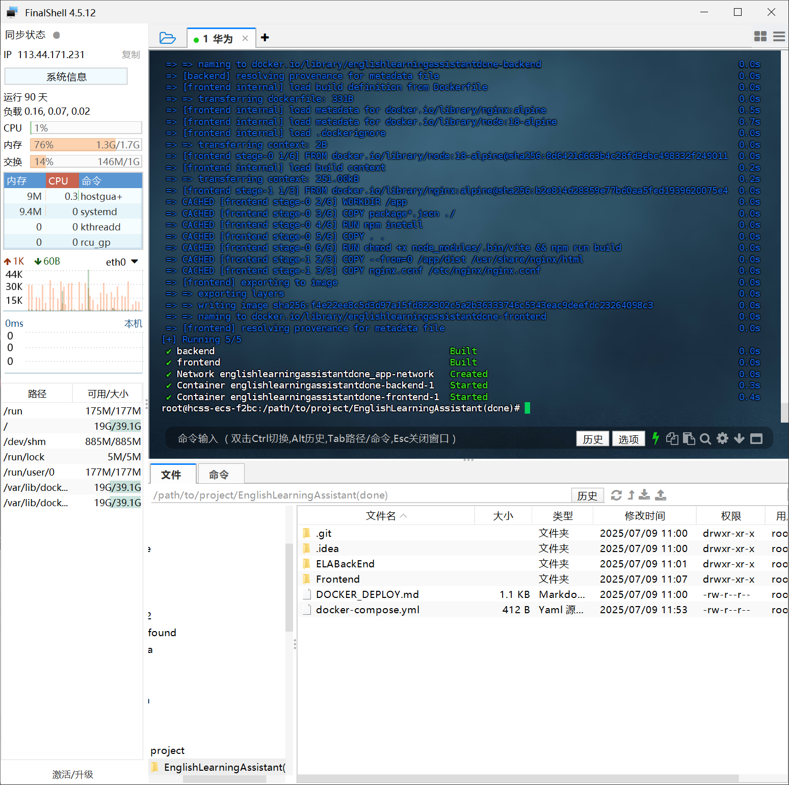Click the download file icon

(644, 495)
